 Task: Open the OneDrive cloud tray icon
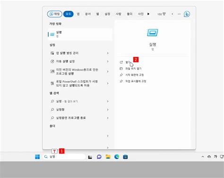pos(209,157)
